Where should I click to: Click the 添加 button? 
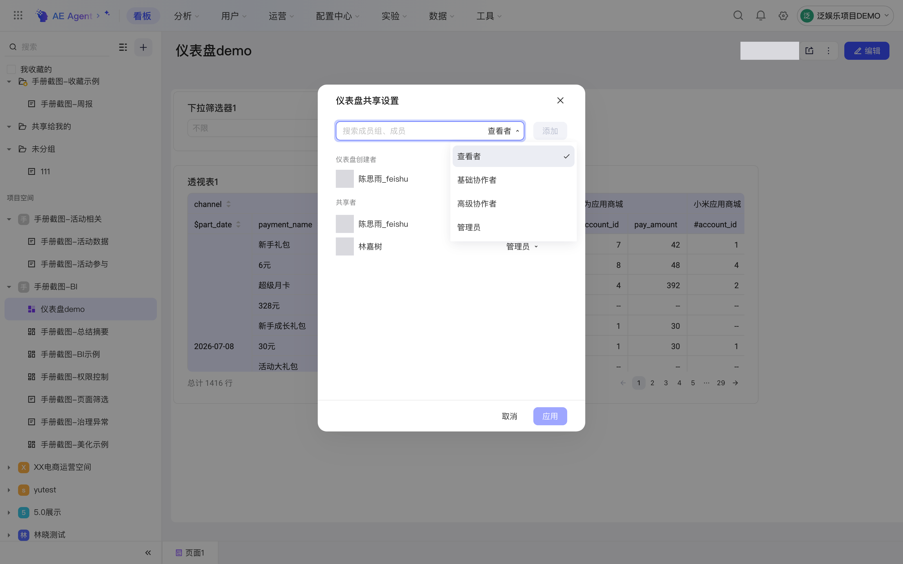[550, 131]
